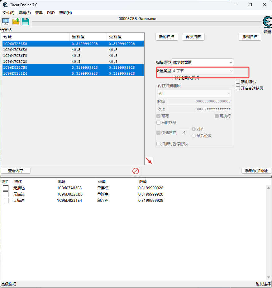Select the 最后位数 radio button

point(193,136)
